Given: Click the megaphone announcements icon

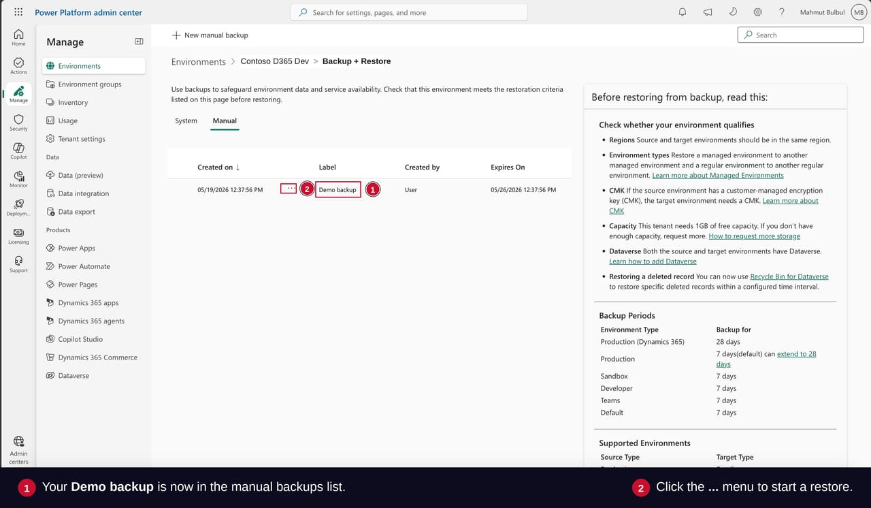Looking at the screenshot, I should tap(708, 12).
